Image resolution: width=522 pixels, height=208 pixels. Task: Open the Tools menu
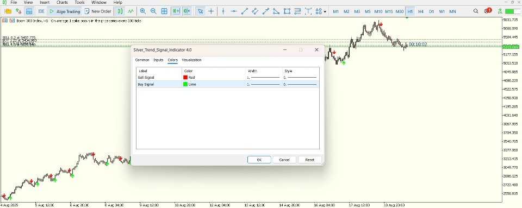[79, 2]
